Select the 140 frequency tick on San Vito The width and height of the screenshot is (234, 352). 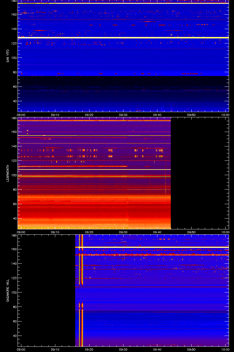point(13,29)
